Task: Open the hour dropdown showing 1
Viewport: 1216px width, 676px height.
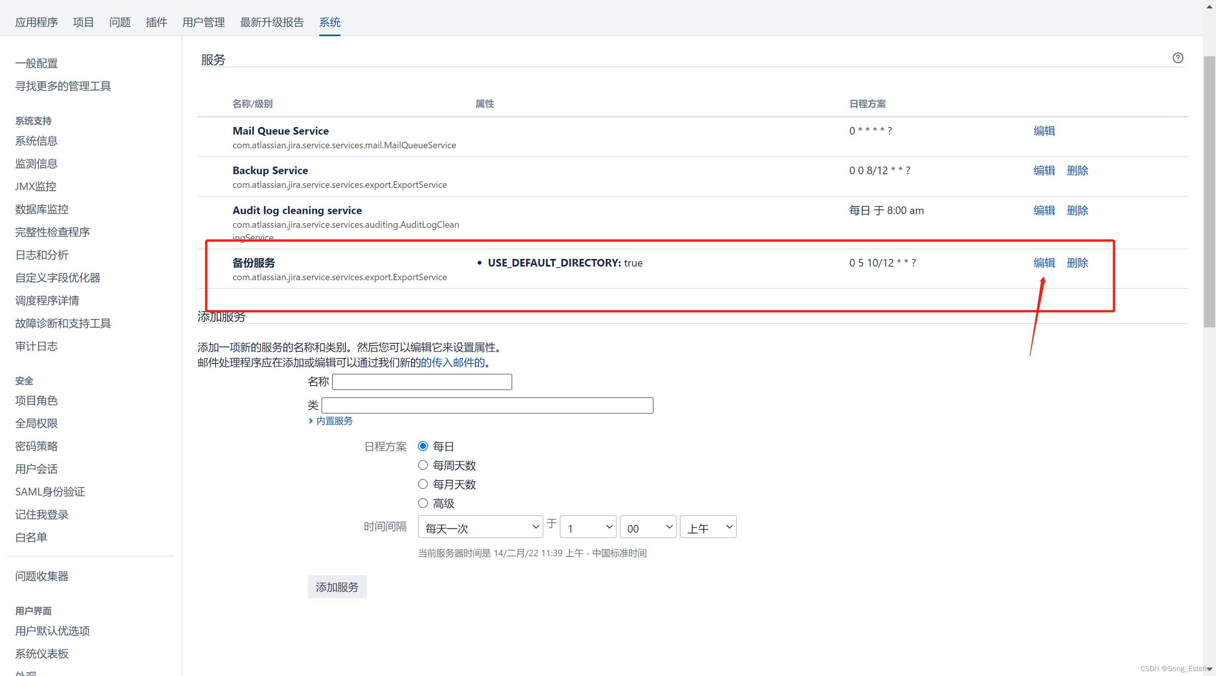Action: (x=588, y=527)
